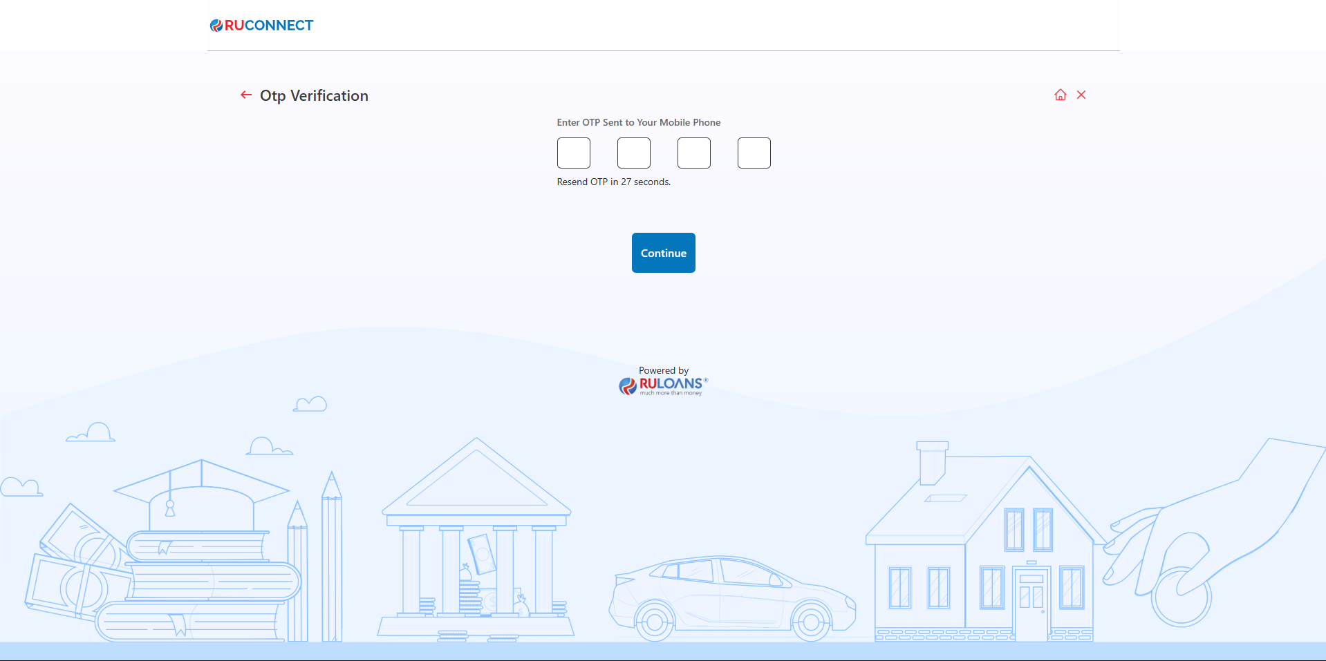Image resolution: width=1326 pixels, height=661 pixels.
Task: Click the third OTP digit box
Action: click(x=693, y=153)
